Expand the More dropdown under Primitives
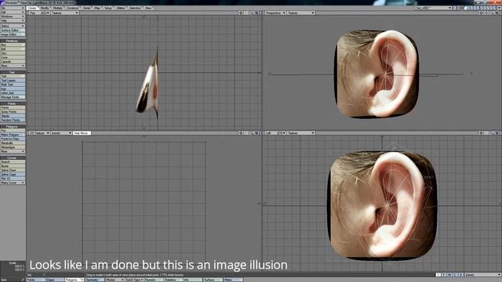 [x=13, y=66]
